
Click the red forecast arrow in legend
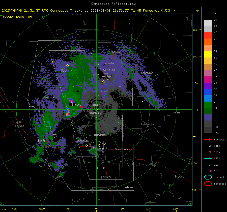coord(208,139)
